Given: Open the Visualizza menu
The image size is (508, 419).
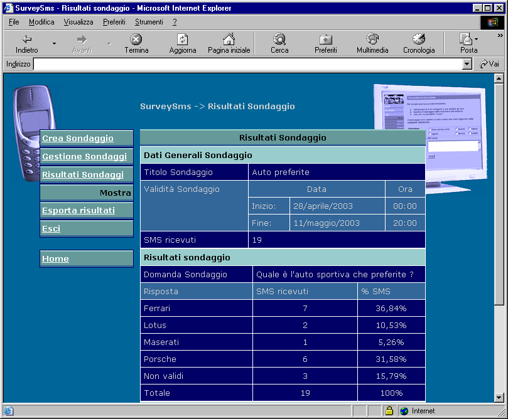Looking at the screenshot, I should coord(78,22).
